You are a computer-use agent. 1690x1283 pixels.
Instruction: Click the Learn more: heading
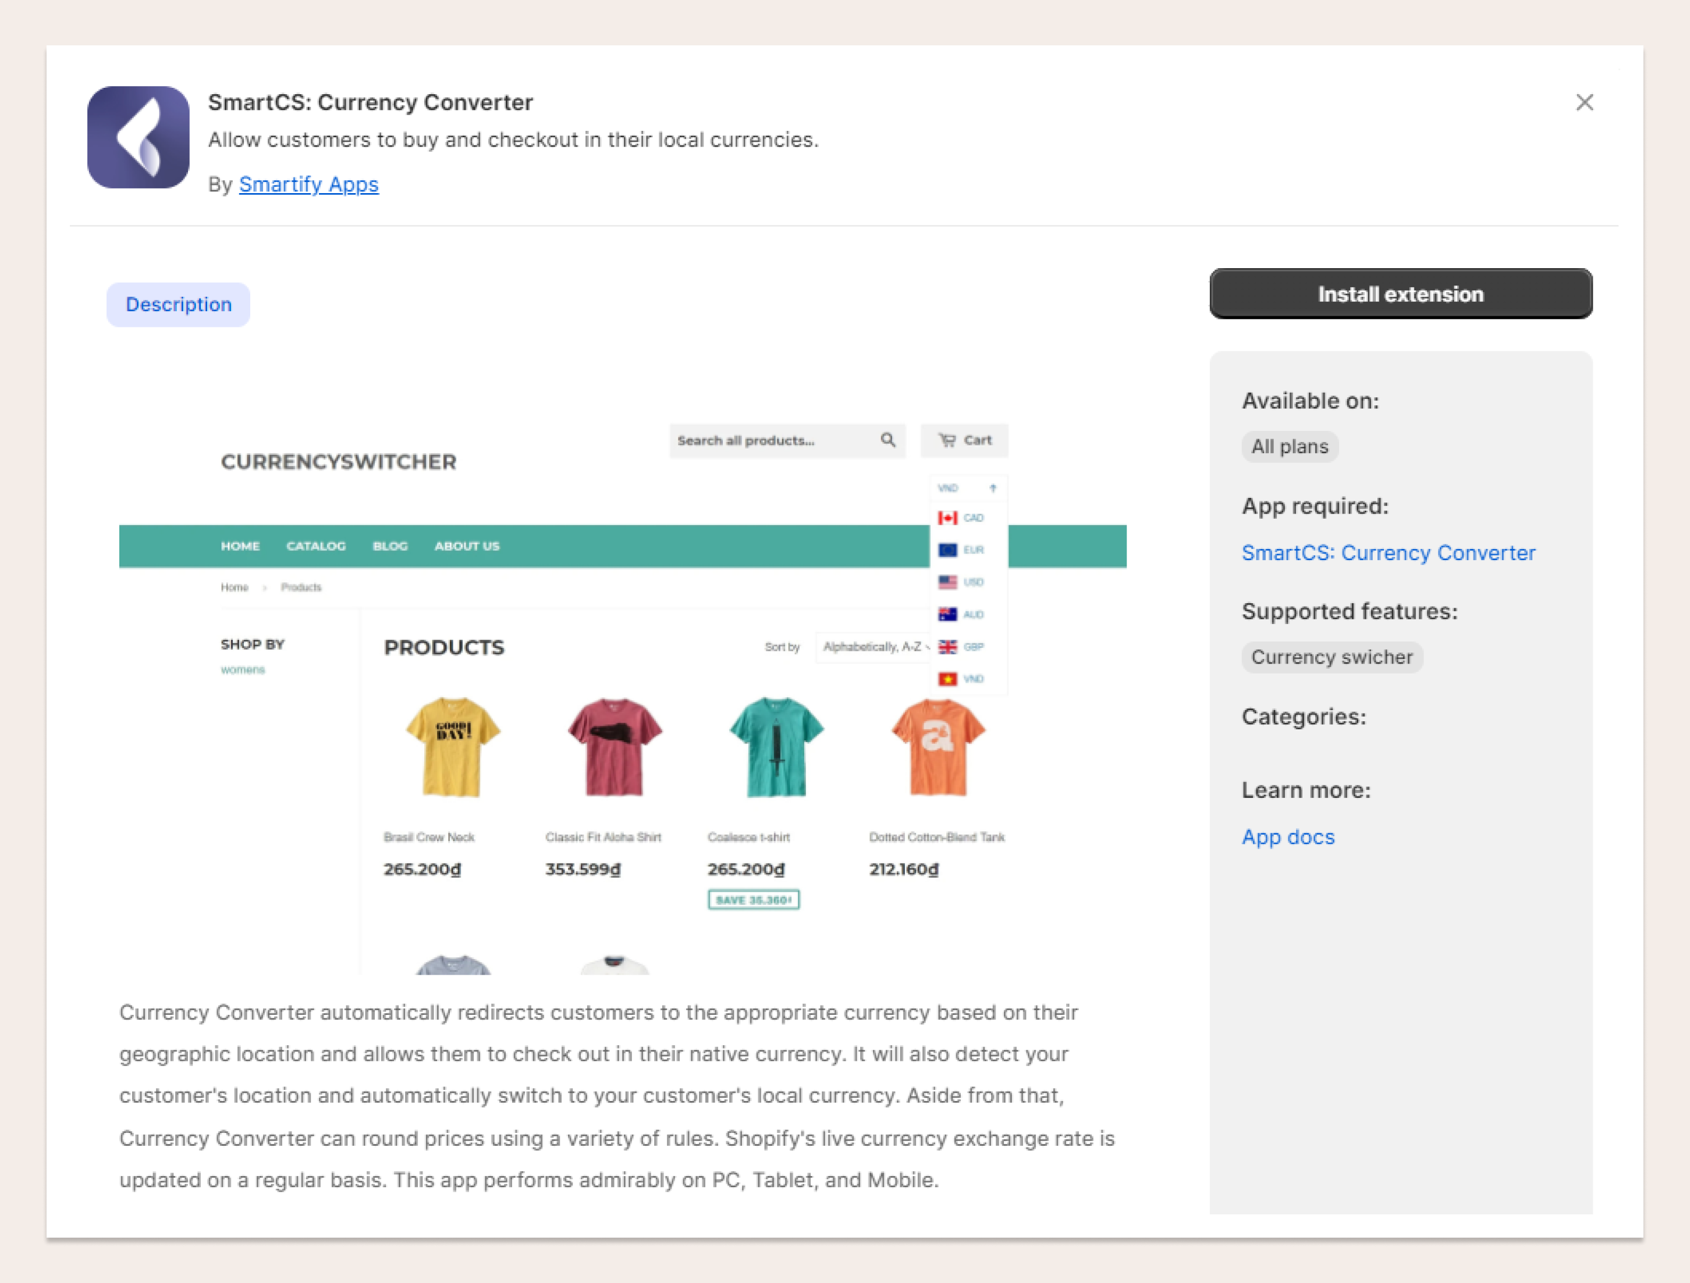pyautogui.click(x=1306, y=790)
